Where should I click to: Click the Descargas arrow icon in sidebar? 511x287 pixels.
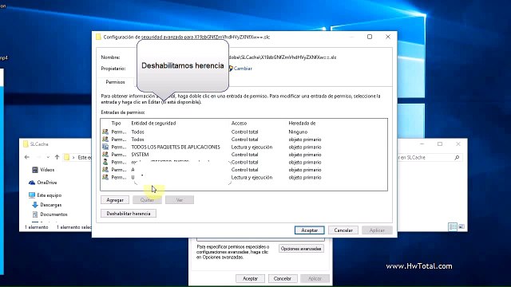tap(35, 205)
